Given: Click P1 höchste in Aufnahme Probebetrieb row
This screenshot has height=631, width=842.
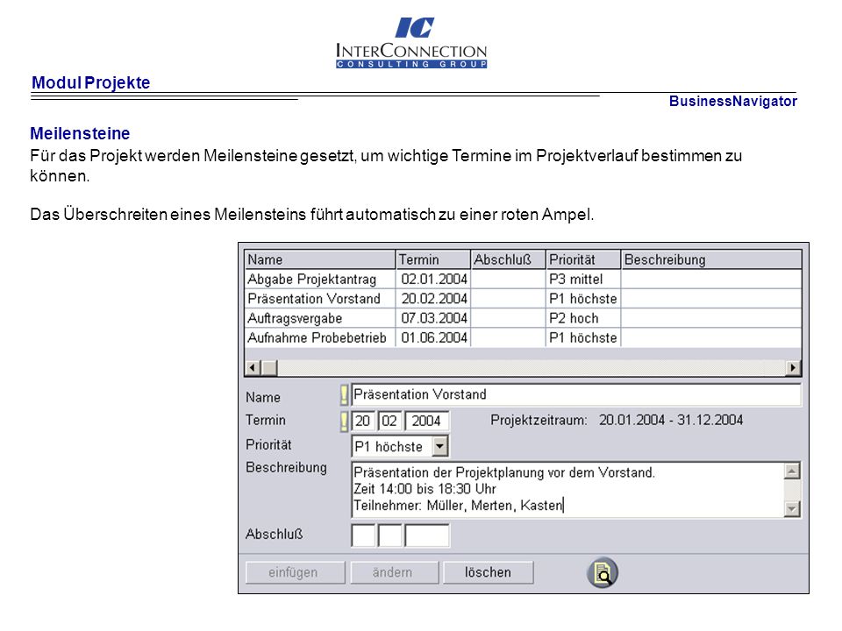Looking at the screenshot, I should pos(582,338).
